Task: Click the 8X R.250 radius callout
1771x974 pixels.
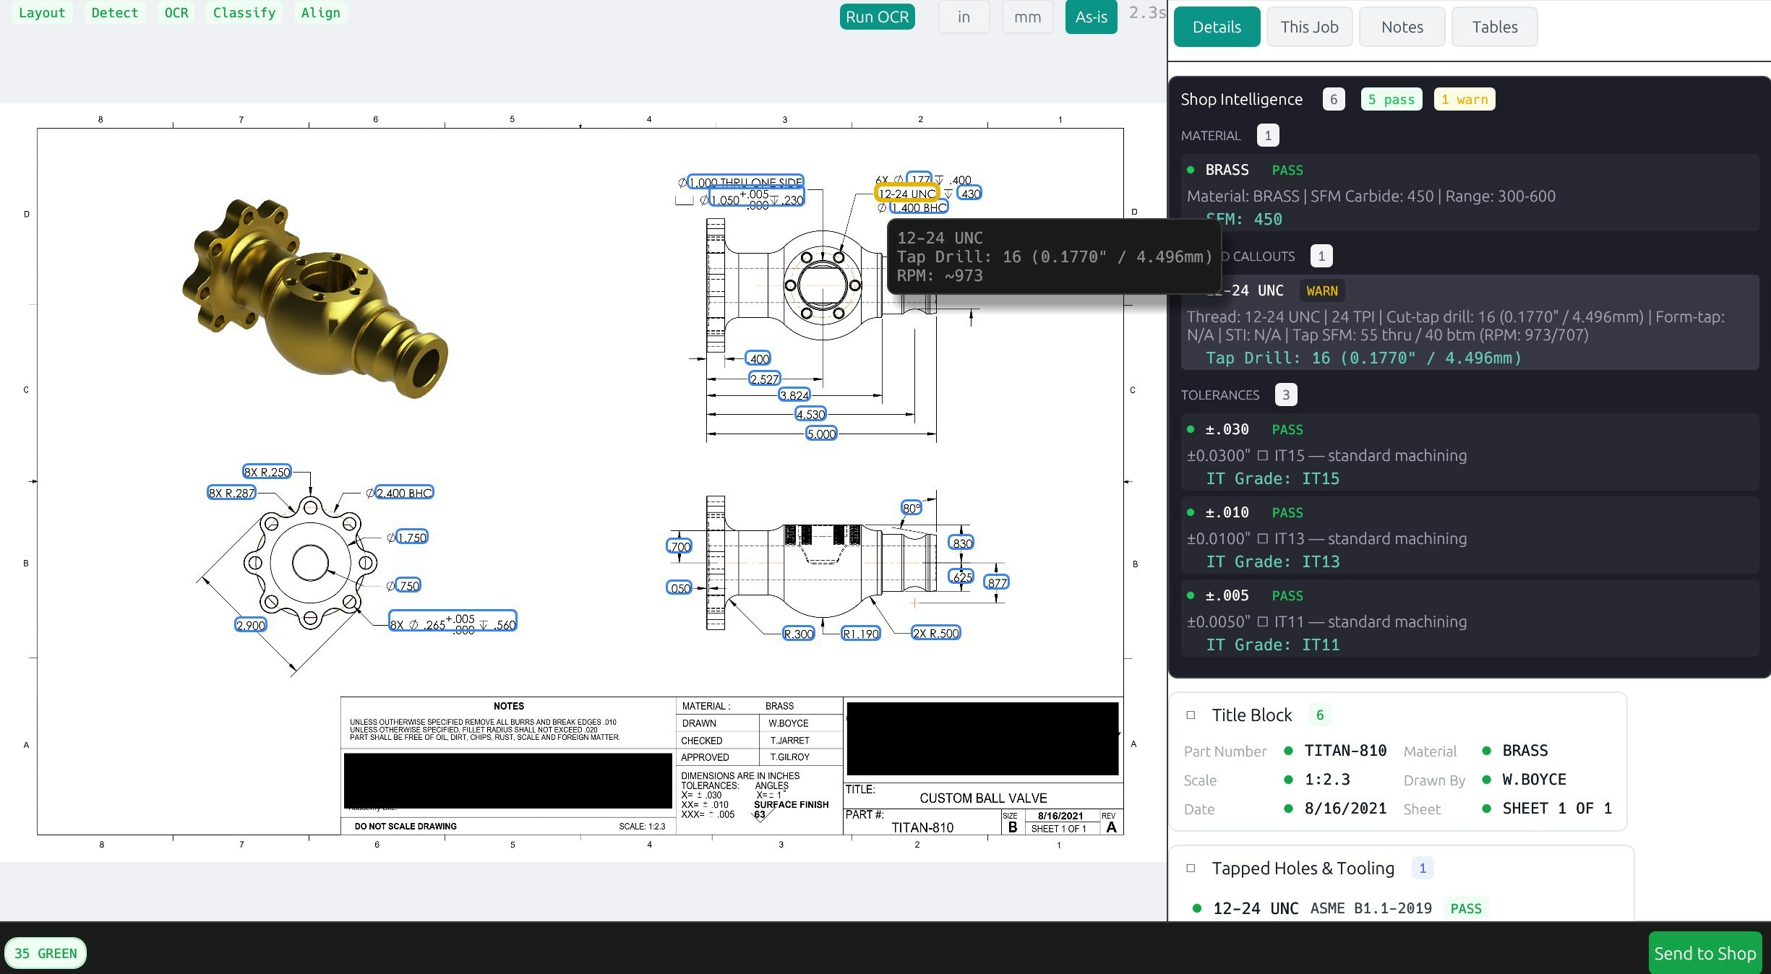Action: coord(267,472)
